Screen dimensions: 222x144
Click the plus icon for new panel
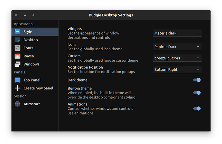[17, 88]
